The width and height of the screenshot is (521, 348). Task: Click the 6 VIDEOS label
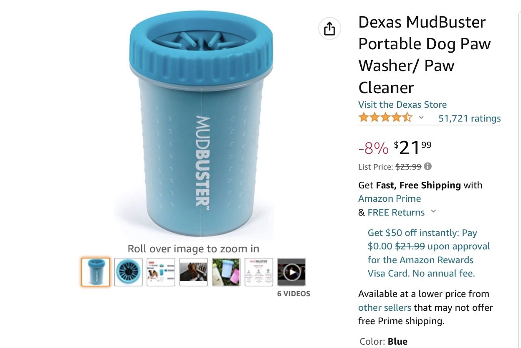pyautogui.click(x=294, y=294)
